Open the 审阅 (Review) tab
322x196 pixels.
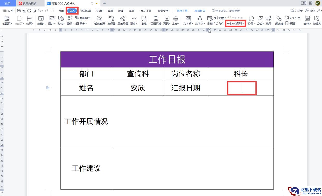point(110,11)
